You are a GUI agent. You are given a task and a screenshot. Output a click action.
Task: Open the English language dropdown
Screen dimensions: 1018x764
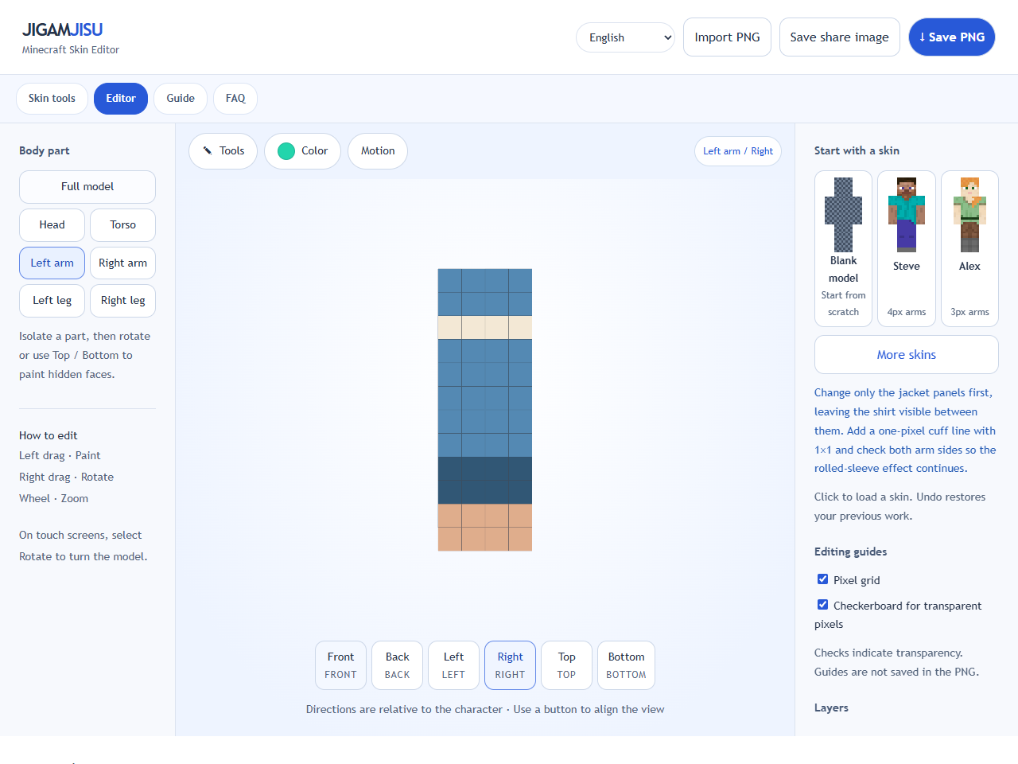626,37
